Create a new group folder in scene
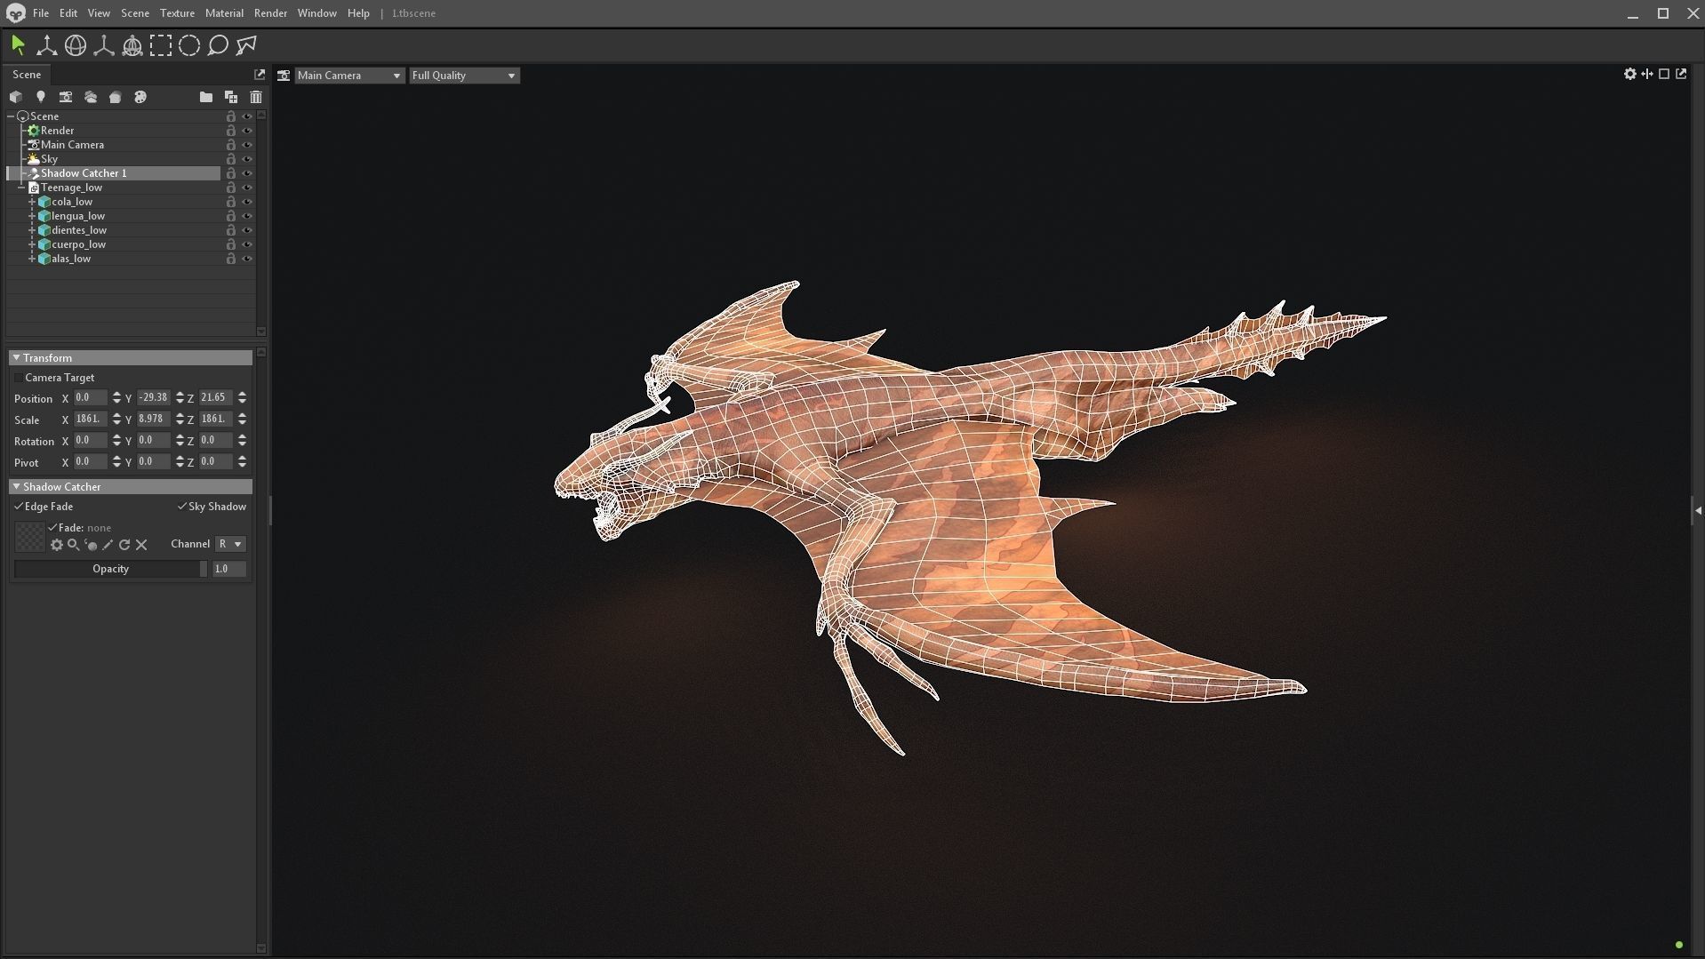The image size is (1705, 959). point(206,97)
